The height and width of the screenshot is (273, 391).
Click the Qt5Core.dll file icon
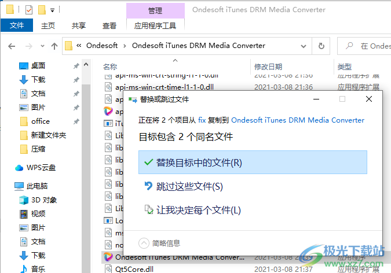click(108, 269)
